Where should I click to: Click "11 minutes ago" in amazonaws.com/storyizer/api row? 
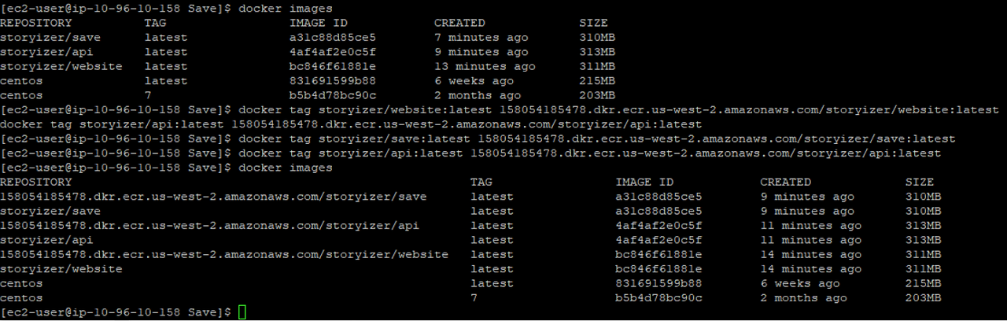point(811,226)
